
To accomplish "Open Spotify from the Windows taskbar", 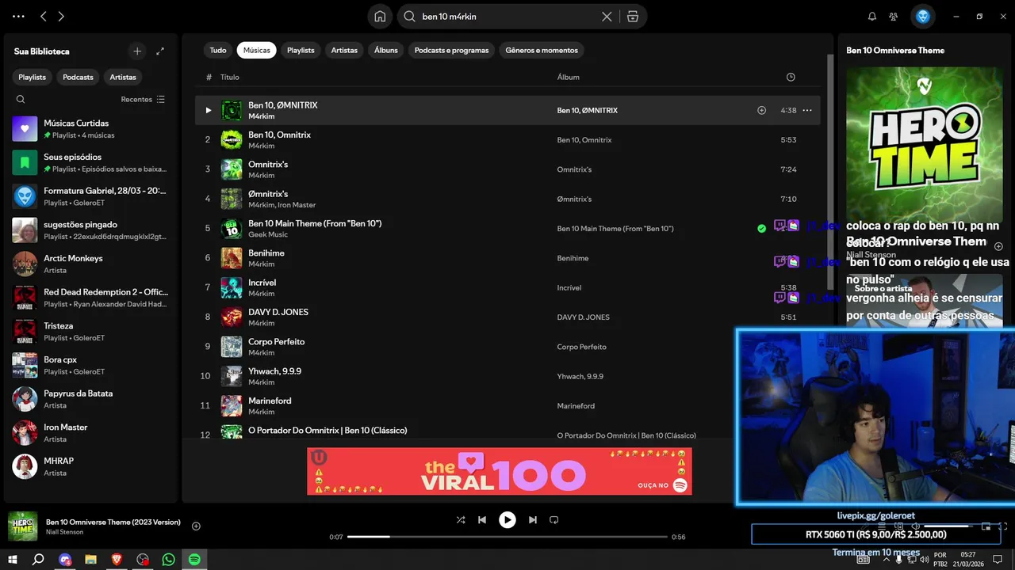I will coord(194,559).
